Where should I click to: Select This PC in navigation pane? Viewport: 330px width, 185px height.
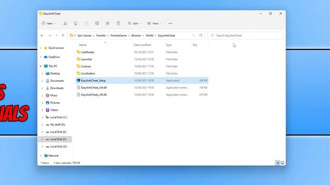pos(53,66)
